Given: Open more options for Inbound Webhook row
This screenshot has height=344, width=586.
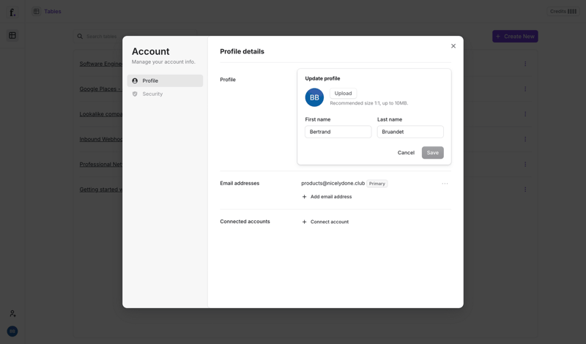Looking at the screenshot, I should [525, 139].
